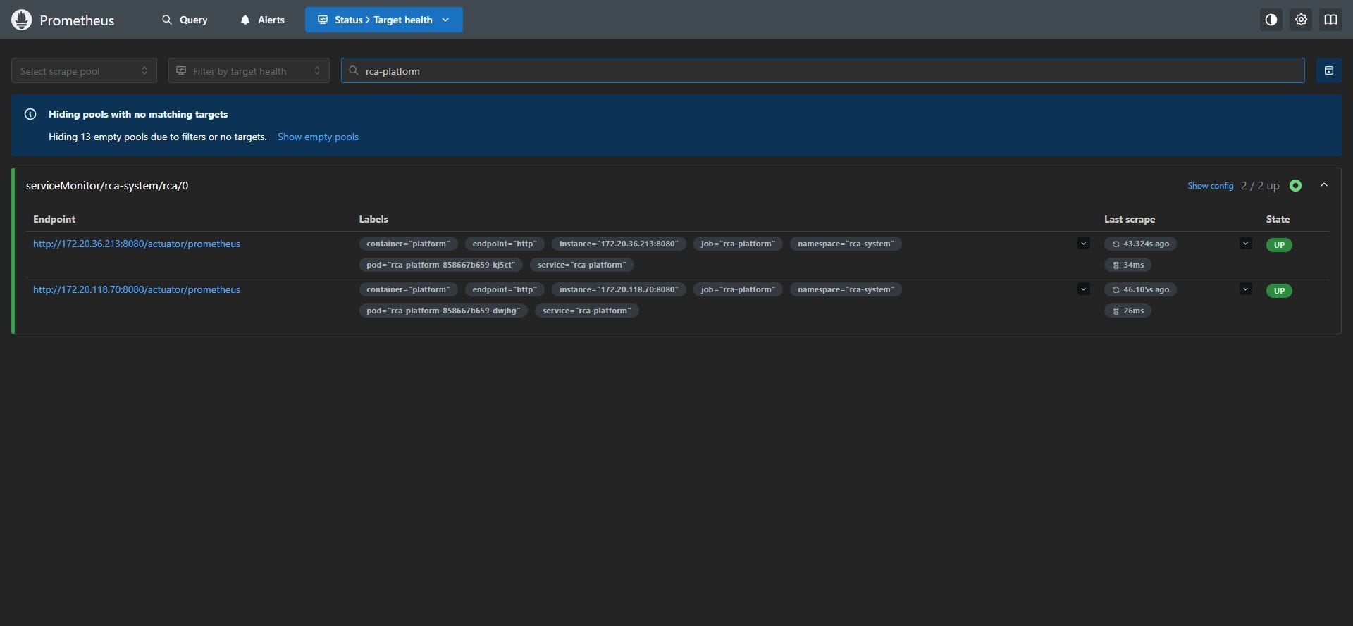Click the Prometheus flame logo
The width and height of the screenshot is (1353, 626).
[22, 20]
